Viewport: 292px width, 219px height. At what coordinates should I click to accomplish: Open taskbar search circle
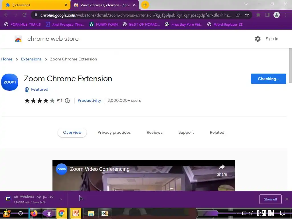21,213
